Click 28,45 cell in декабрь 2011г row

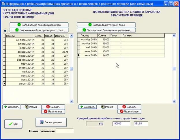62,52
